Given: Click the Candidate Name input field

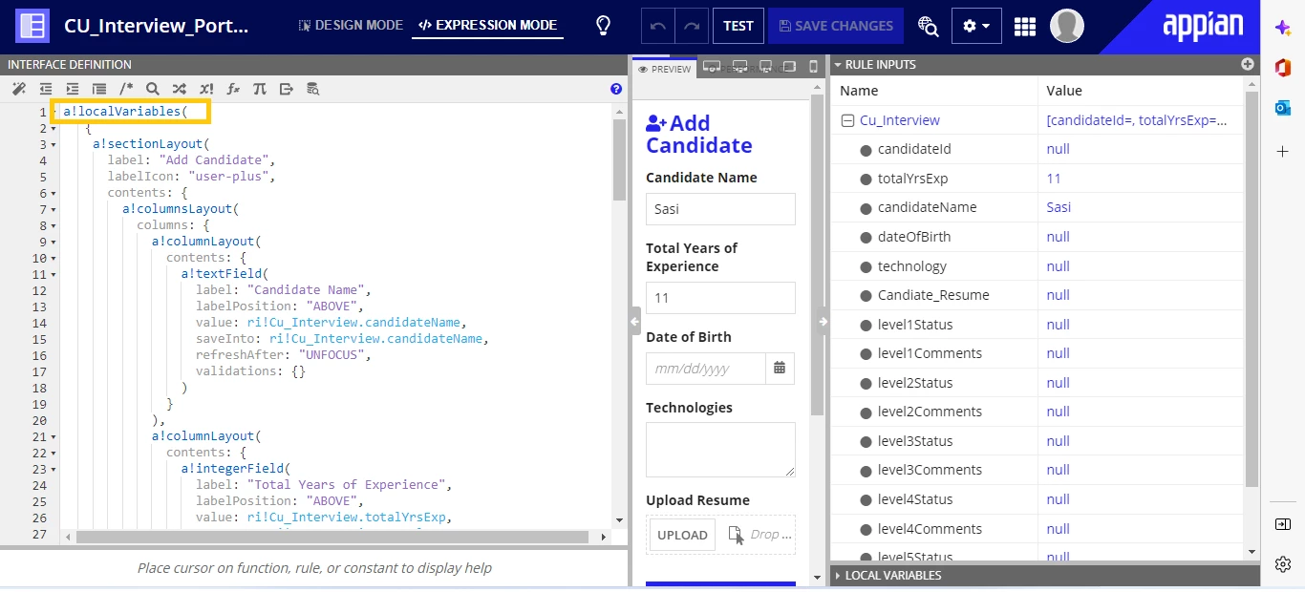Looking at the screenshot, I should point(720,209).
